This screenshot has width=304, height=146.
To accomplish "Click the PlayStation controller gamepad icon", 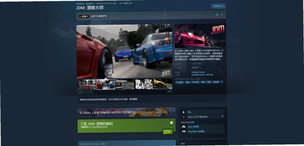I will tap(184, 132).
